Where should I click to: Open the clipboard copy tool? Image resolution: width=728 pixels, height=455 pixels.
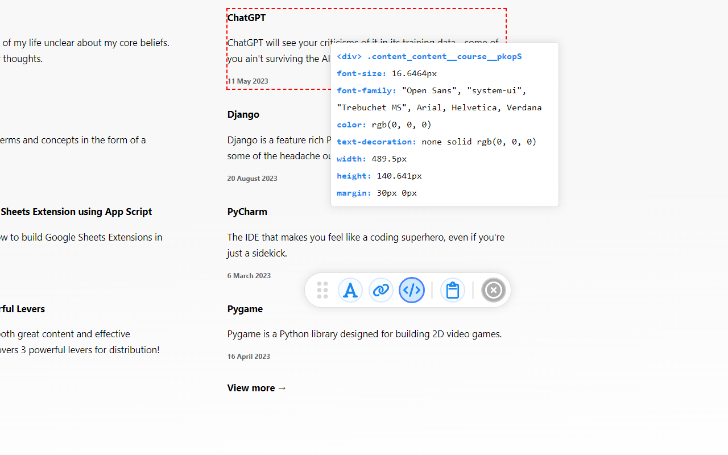pyautogui.click(x=453, y=290)
